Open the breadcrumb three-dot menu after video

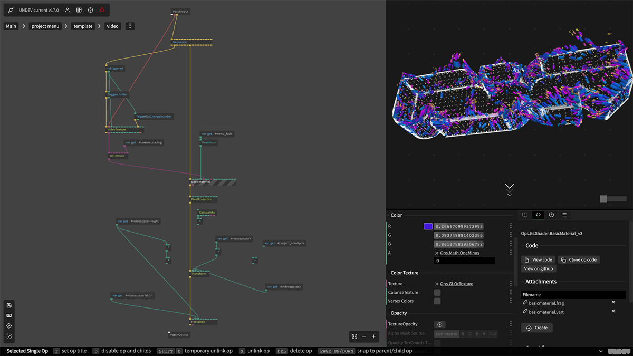point(130,26)
